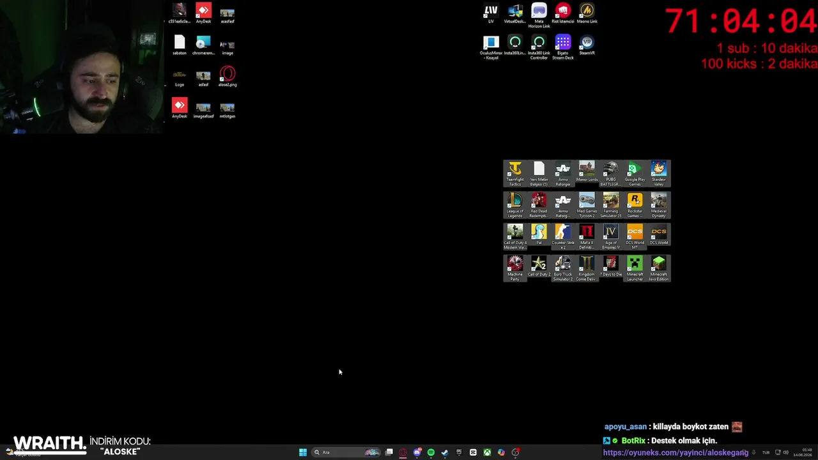Select the DCS World MT icon
818x460 pixels.
[635, 237]
